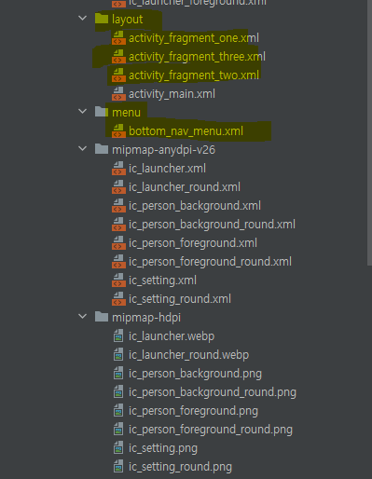Click XML icon of ic_setting_round.xml
372x479 pixels.
[x=118, y=299]
